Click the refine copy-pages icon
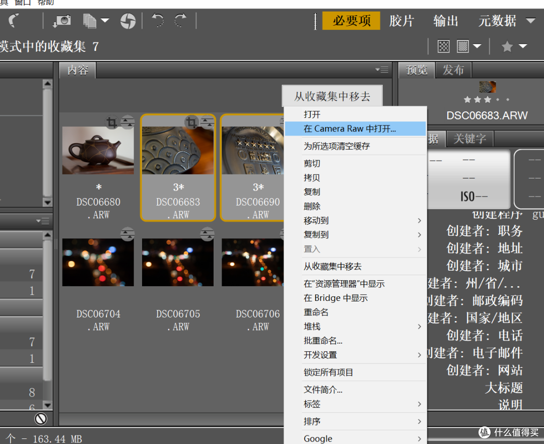 [x=90, y=21]
